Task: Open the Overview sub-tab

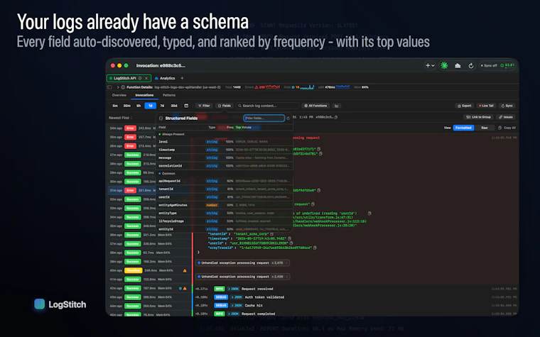Action: coord(119,95)
